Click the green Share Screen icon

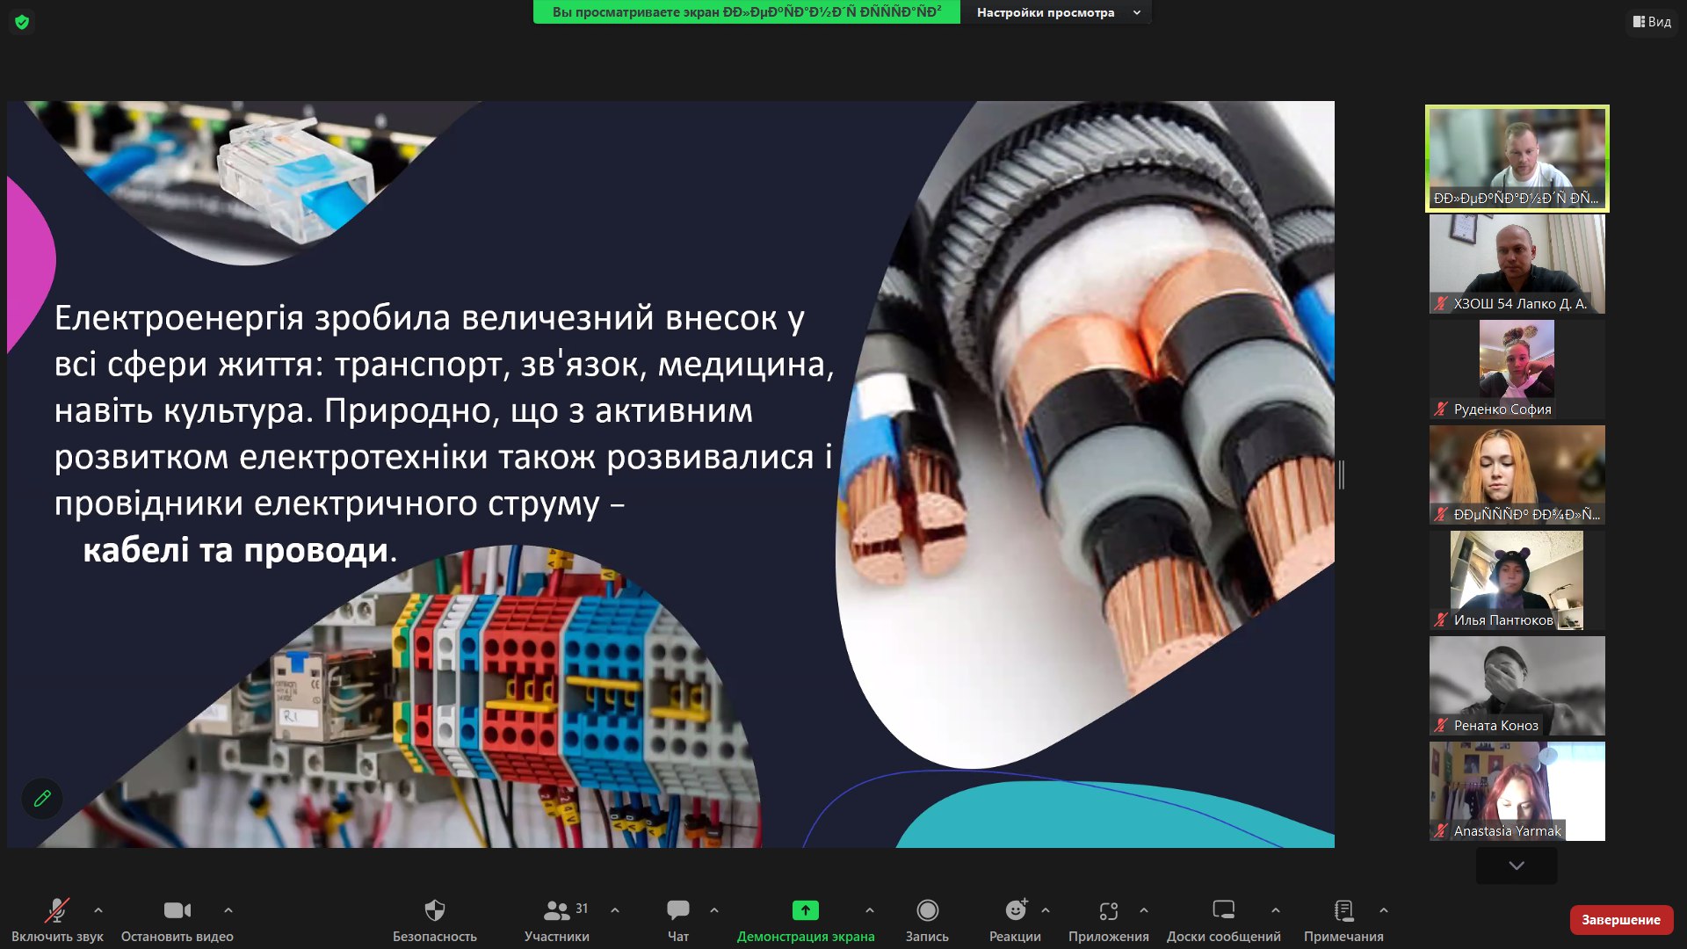click(x=805, y=910)
